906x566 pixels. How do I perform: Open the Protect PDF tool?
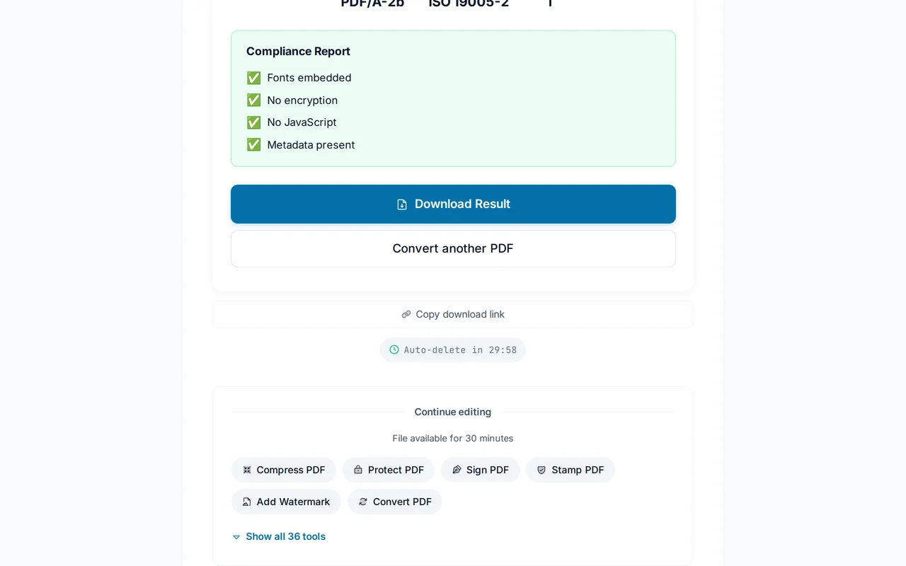pos(388,470)
